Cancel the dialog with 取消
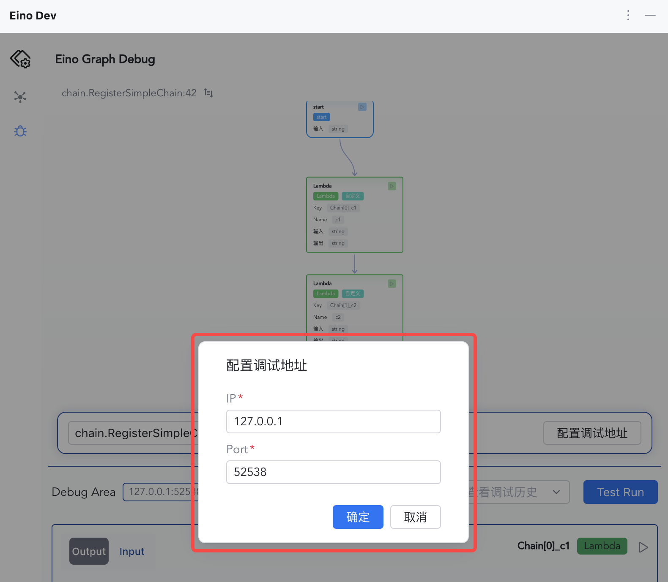 coord(415,517)
